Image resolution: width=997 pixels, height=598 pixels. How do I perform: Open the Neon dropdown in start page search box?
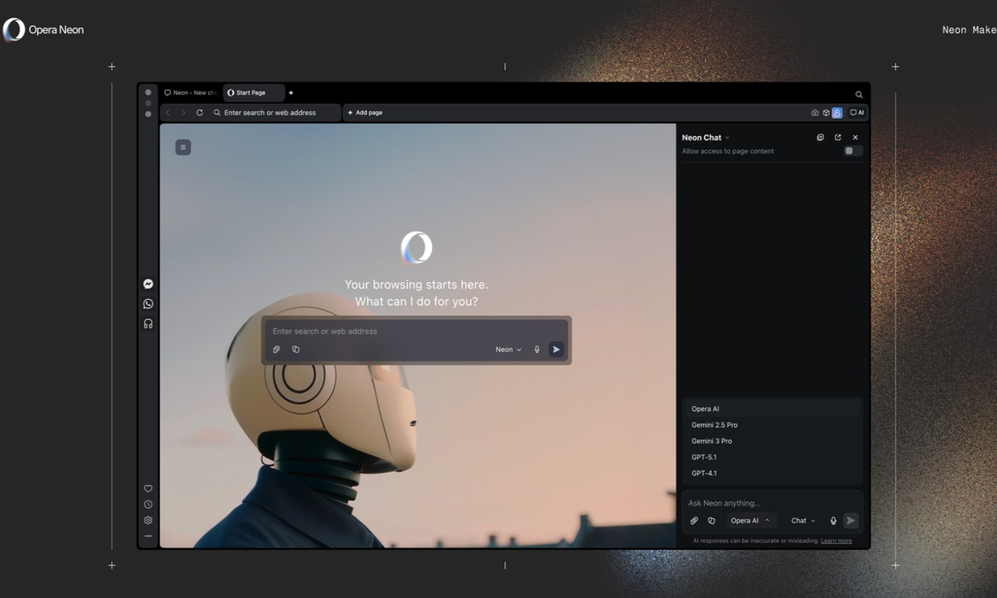click(508, 349)
